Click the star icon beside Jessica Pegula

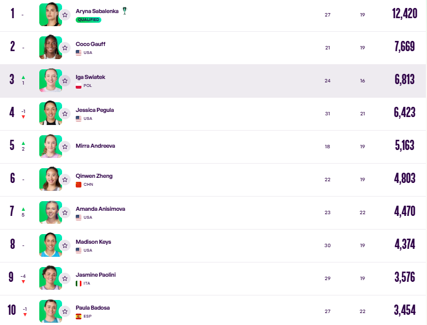tap(65, 114)
